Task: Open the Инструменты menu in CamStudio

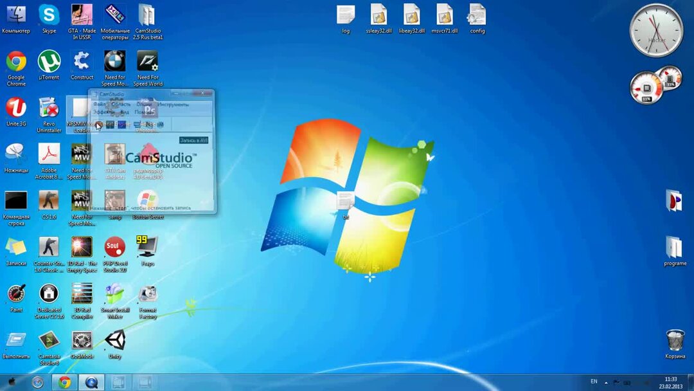Action: coord(173,105)
